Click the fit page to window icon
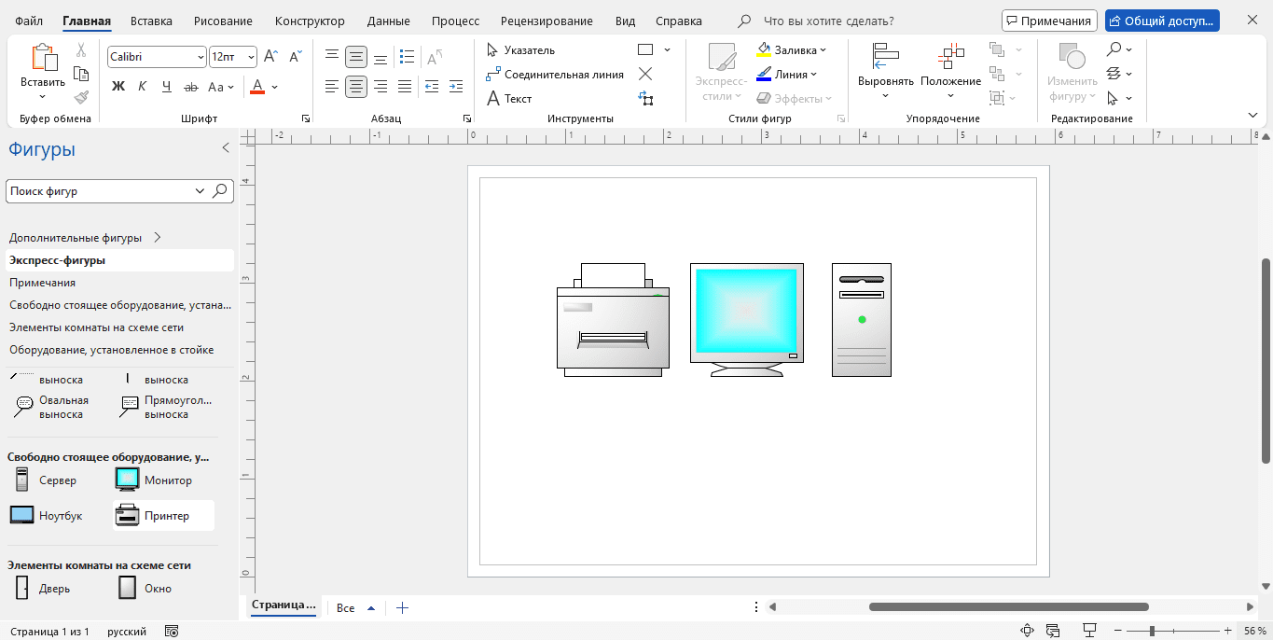Viewport: 1273px width, 640px height. tap(1028, 632)
